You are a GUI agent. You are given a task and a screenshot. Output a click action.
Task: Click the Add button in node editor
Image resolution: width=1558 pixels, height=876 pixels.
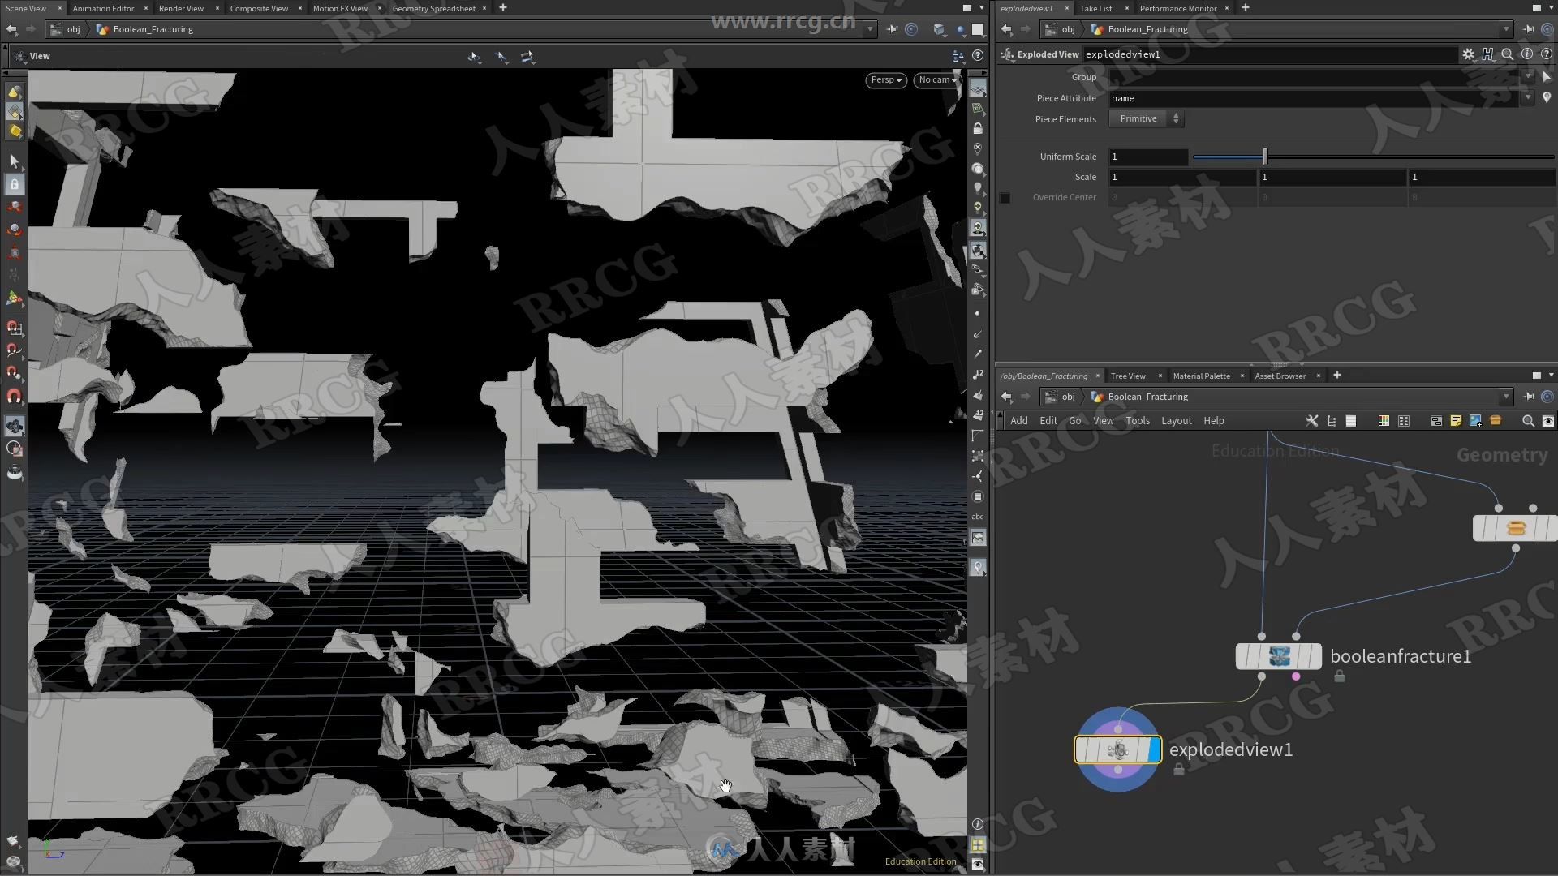coord(1018,419)
